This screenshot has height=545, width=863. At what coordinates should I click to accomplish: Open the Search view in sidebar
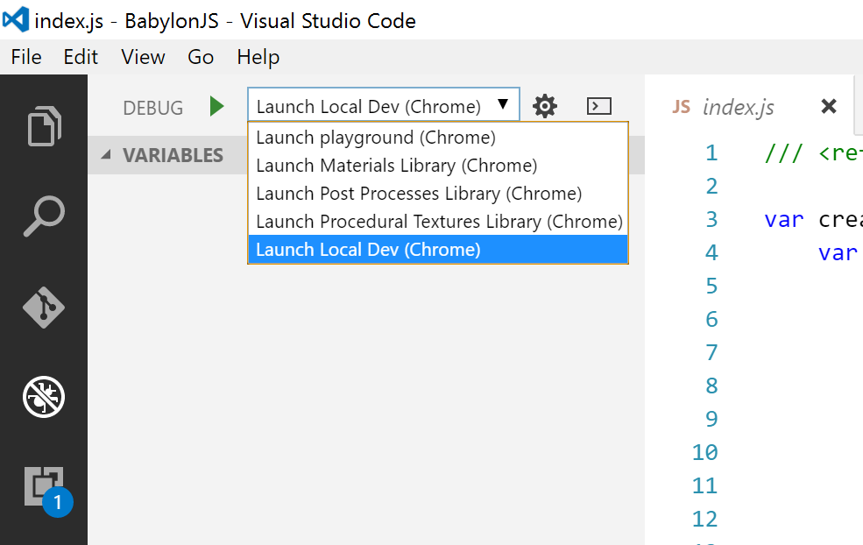pyautogui.click(x=44, y=216)
